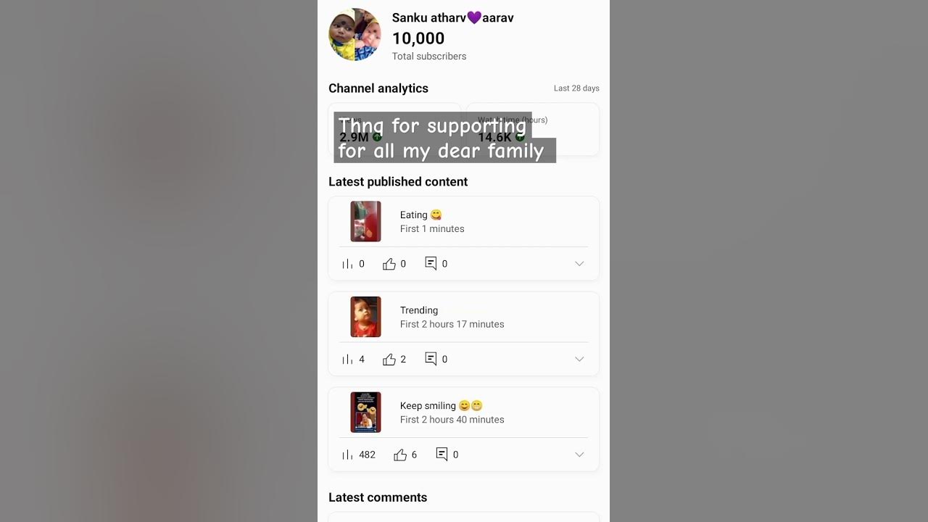Screen dimensions: 928x522
Task: Click thumbs-up icon on Keep smiling video
Action: tap(400, 455)
